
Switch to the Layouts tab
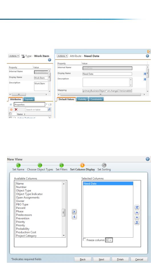coord(29,99)
